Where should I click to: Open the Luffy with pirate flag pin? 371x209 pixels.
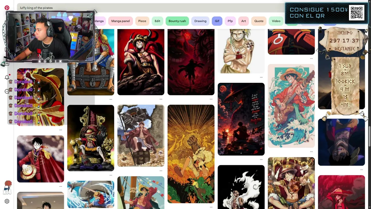[x=141, y=136]
